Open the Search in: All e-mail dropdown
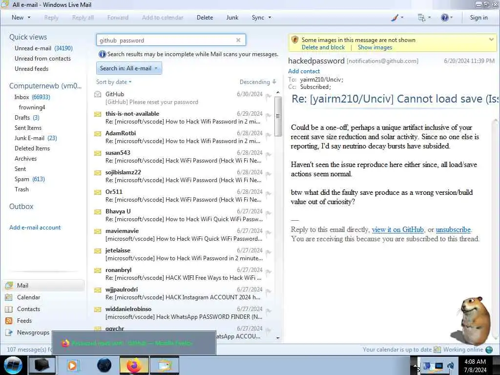Viewport: 500px width, 375px height. [129, 68]
